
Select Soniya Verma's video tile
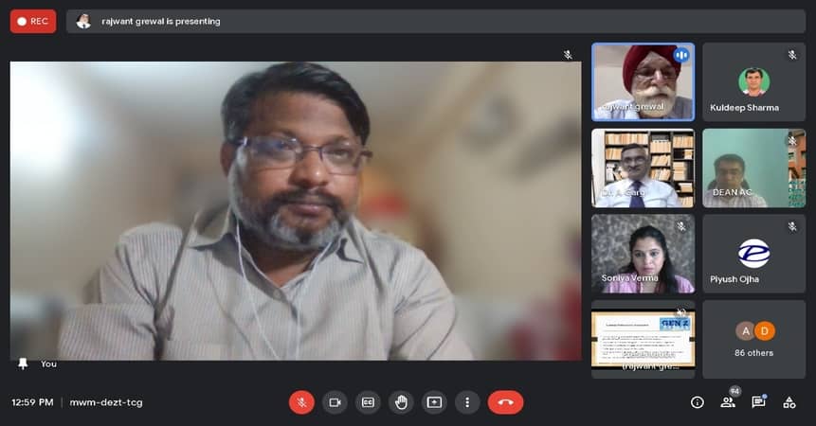tap(643, 253)
